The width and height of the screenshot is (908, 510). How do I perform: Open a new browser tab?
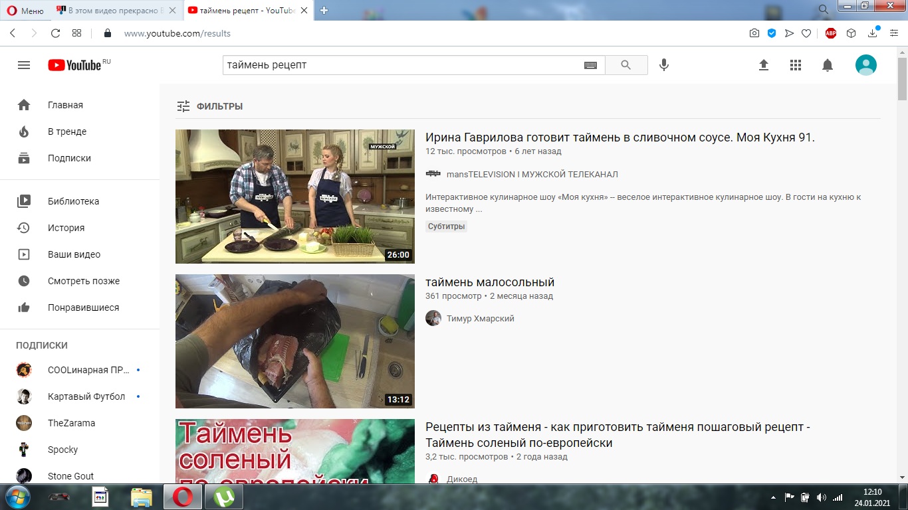[x=324, y=10]
